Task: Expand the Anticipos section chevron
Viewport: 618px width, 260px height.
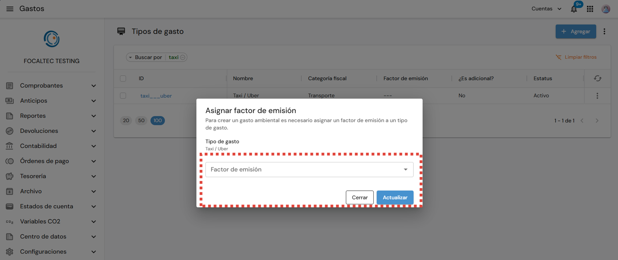Action: click(94, 101)
